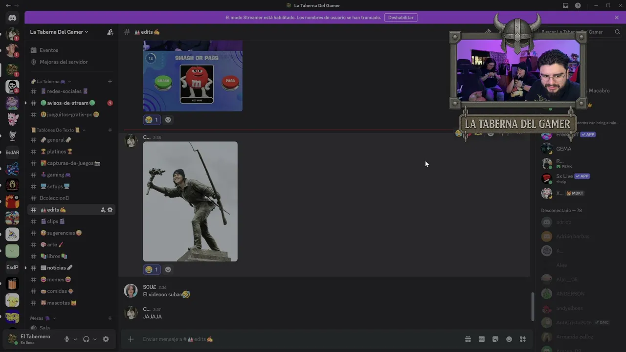Open the coleccion channel
The image size is (626, 352).
71,198
